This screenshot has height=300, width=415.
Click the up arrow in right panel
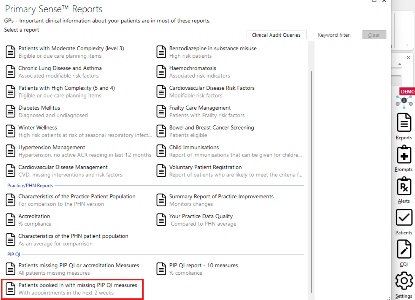pyautogui.click(x=400, y=64)
